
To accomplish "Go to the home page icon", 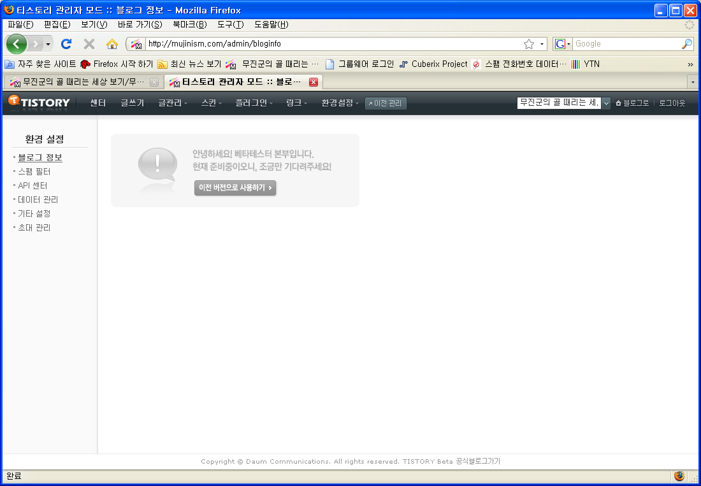I will (112, 44).
